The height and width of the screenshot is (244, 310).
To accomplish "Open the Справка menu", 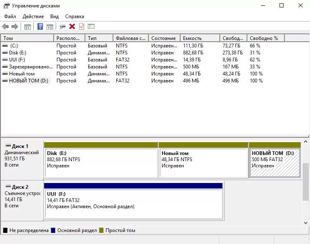I will [75, 16].
